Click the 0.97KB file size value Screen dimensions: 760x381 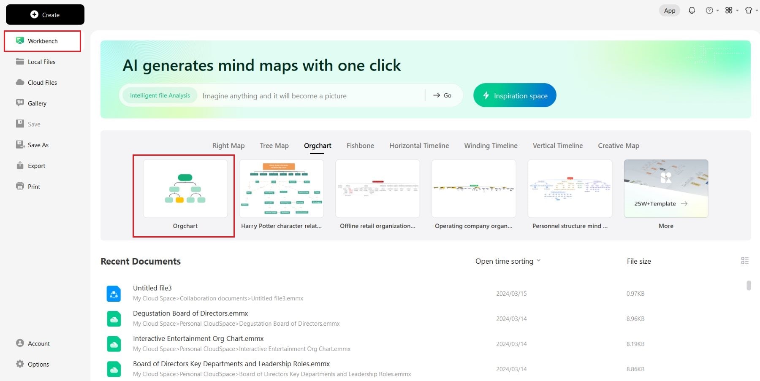pyautogui.click(x=635, y=294)
